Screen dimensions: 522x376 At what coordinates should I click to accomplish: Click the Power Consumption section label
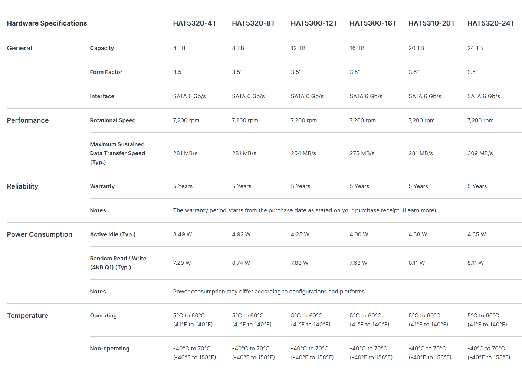(40, 234)
